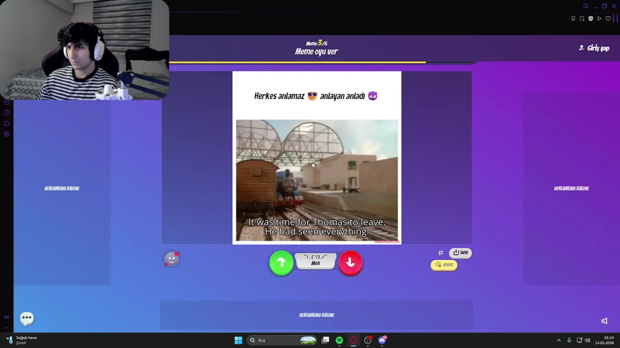The height and width of the screenshot is (348, 620).
Task: Click the tray microphone icon
Action: click(x=569, y=340)
